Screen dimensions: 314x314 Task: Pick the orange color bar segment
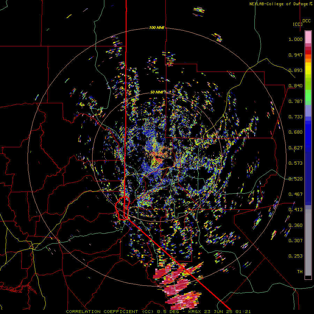[x=308, y=60]
